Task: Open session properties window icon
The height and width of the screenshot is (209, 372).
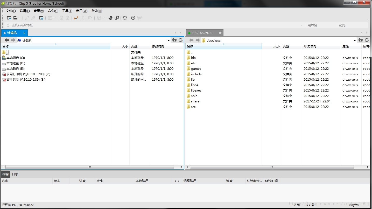Action: click(x=41, y=18)
